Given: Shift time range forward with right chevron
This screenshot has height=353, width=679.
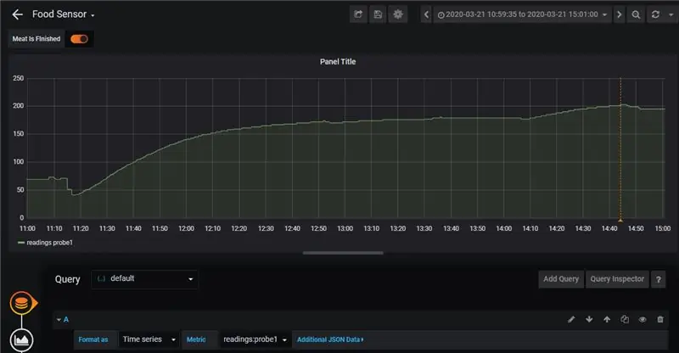Looking at the screenshot, I should coord(620,14).
